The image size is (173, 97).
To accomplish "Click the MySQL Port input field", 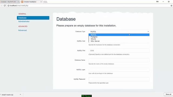I will pyautogui.click(x=119, y=51).
